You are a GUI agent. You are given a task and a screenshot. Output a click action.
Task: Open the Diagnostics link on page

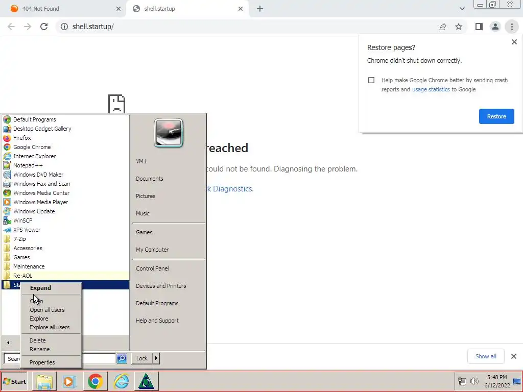[x=230, y=189]
